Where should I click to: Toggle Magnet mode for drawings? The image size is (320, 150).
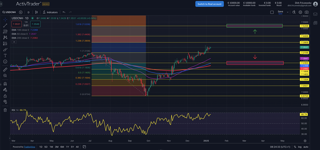[5, 84]
